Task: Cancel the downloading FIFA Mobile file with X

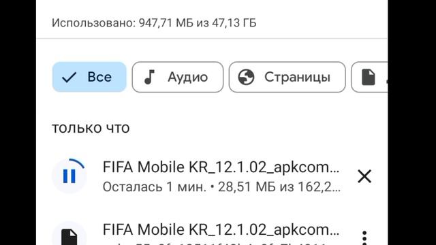Action: [x=364, y=176]
